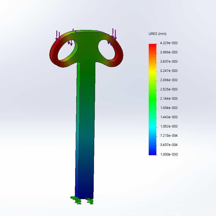216x216 pixels.
Task: Select the purple force arrows at top-left of model
Action: pyautogui.click(x=58, y=36)
